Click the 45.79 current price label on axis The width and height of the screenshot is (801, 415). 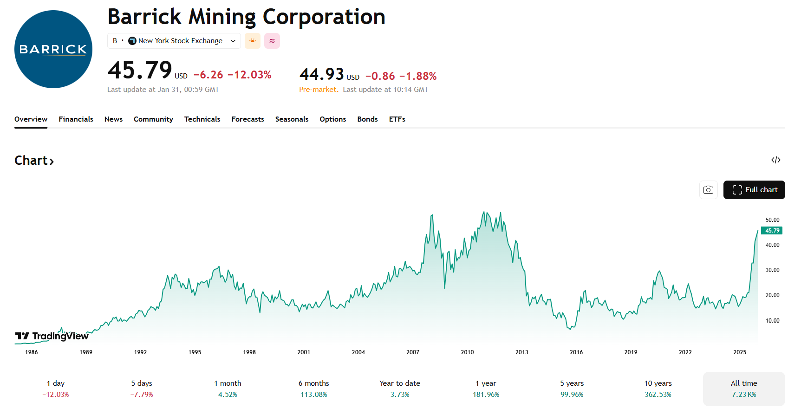772,231
